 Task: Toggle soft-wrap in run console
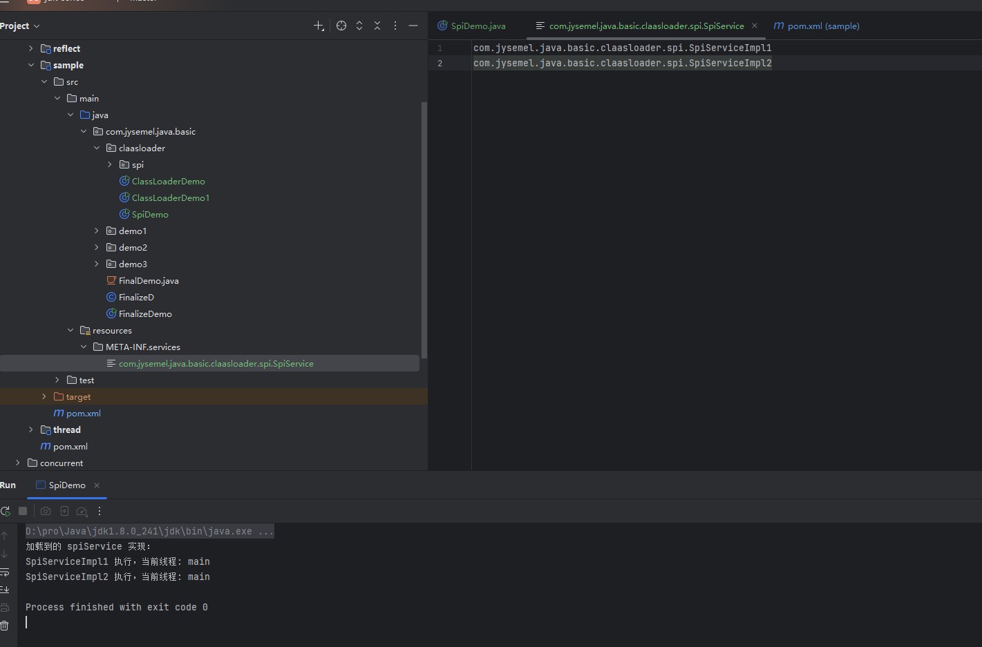tap(5, 572)
